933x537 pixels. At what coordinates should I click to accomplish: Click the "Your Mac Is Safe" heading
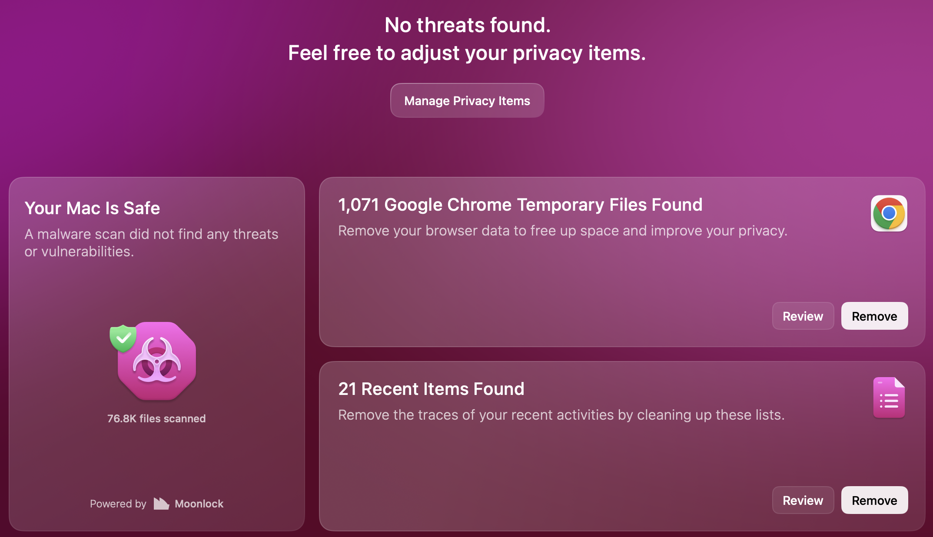[92, 208]
